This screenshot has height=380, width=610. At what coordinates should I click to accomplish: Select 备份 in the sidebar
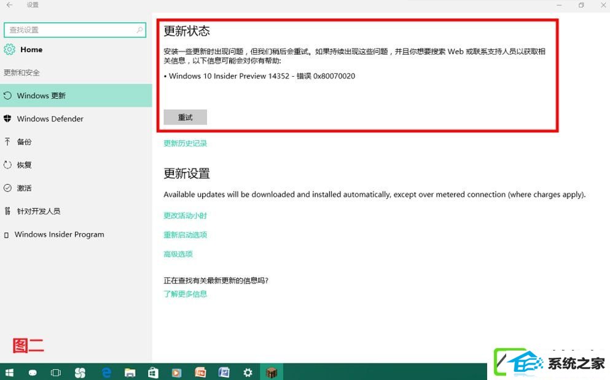76,142
